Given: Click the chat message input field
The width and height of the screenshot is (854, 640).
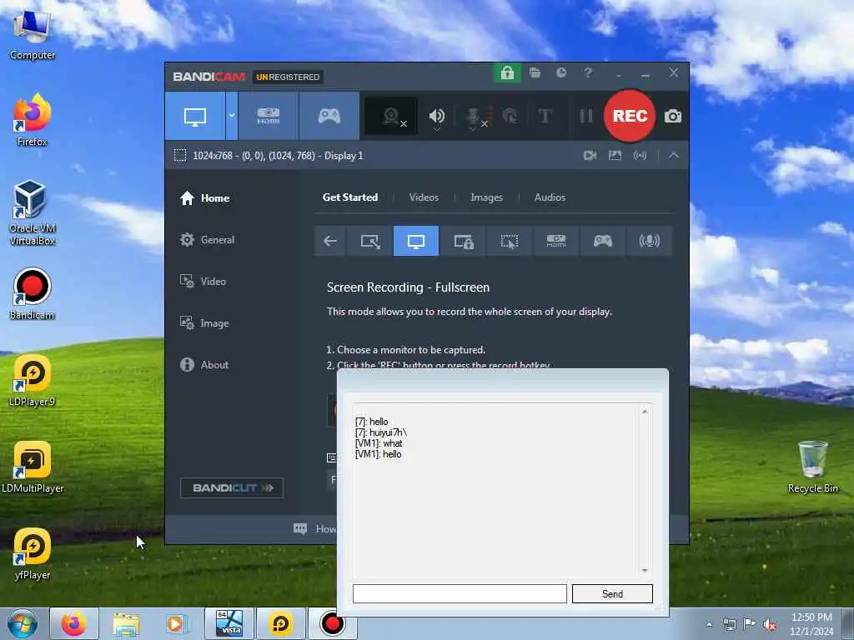Looking at the screenshot, I should [460, 593].
